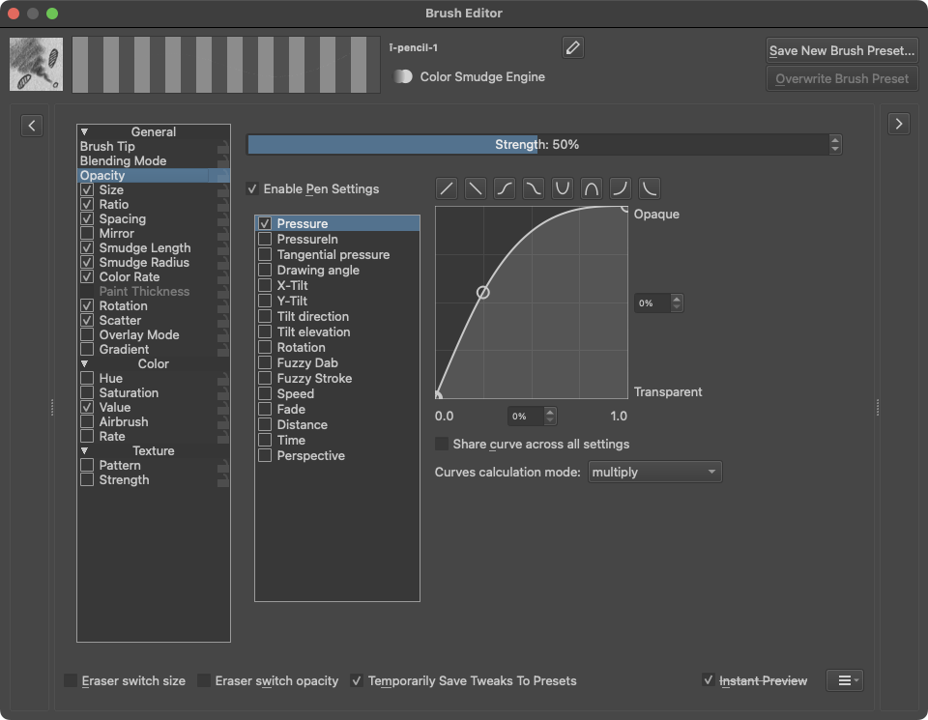Viewport: 928px width, 720px height.
Task: Click the left arrow panel button
Action: pos(32,125)
